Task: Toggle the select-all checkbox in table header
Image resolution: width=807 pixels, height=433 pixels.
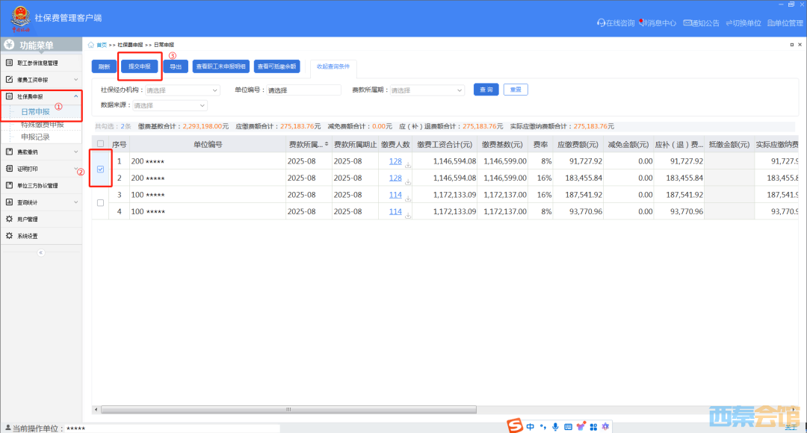Action: [x=101, y=144]
